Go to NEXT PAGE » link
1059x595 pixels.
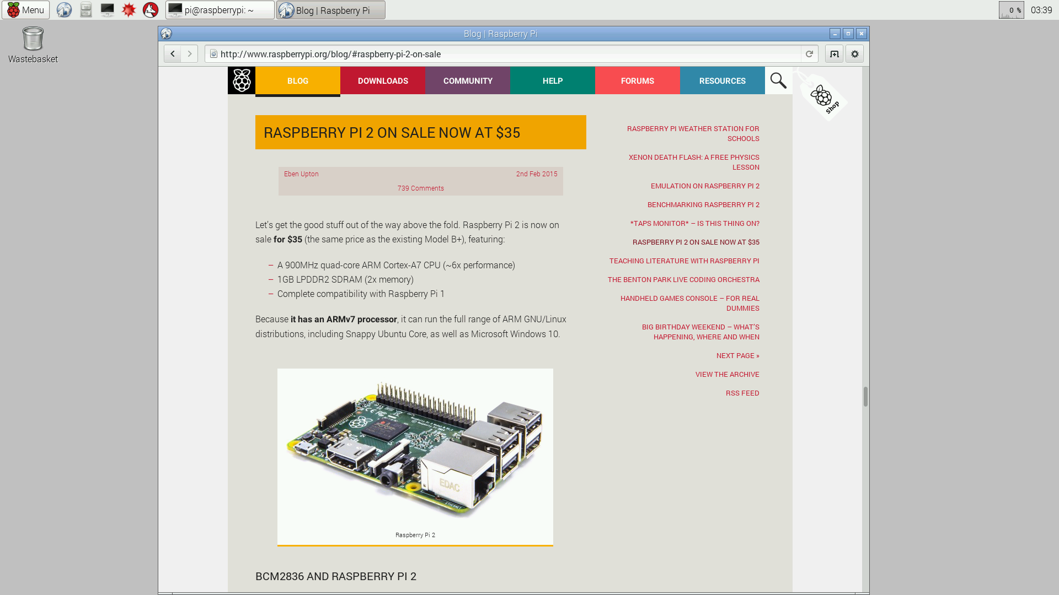pos(737,356)
